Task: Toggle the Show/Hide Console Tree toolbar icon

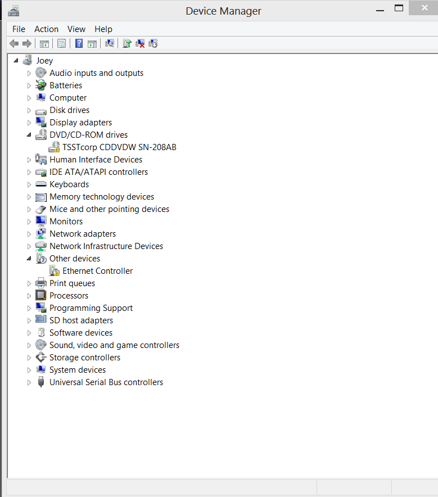Action: click(44, 44)
